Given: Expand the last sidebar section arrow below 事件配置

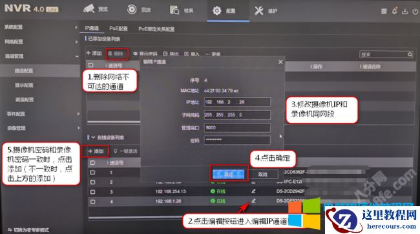Looking at the screenshot, I should pyautogui.click(x=78, y=128).
